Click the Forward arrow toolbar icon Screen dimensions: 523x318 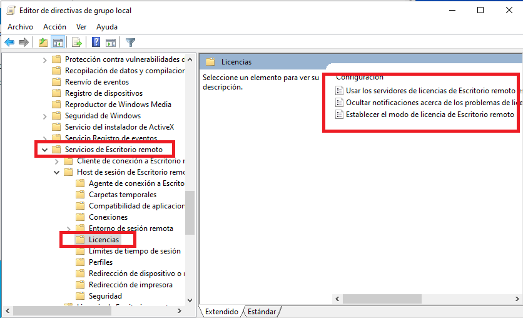pyautogui.click(x=24, y=43)
